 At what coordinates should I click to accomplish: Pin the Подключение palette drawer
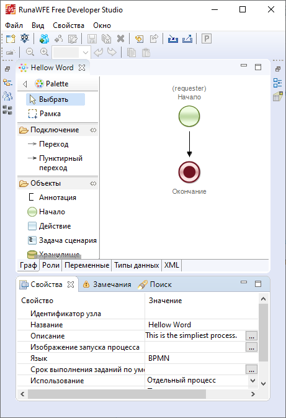click(x=93, y=130)
